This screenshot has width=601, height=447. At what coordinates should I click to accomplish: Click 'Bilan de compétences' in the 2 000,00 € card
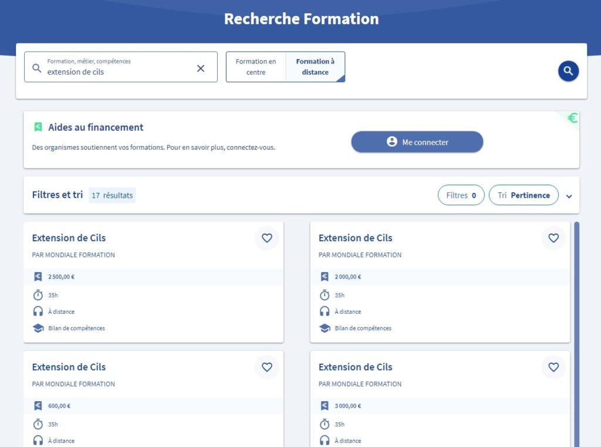point(363,329)
